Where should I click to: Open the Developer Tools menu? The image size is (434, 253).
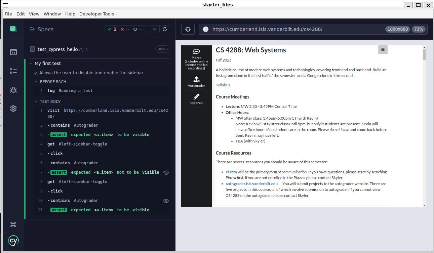[x=96, y=14]
